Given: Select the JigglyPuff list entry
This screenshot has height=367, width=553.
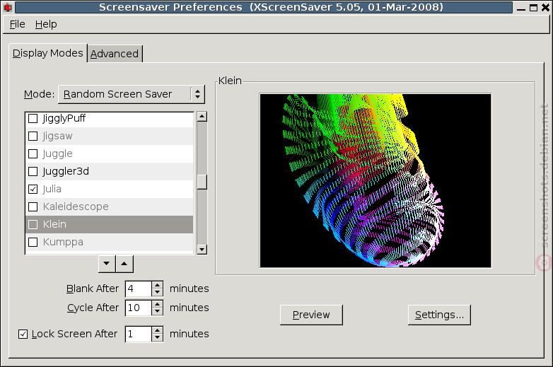Looking at the screenshot, I should coord(110,119).
